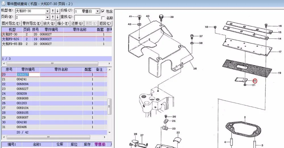
Task: Toggle the 包含 checkbox
Action: coord(103,11)
